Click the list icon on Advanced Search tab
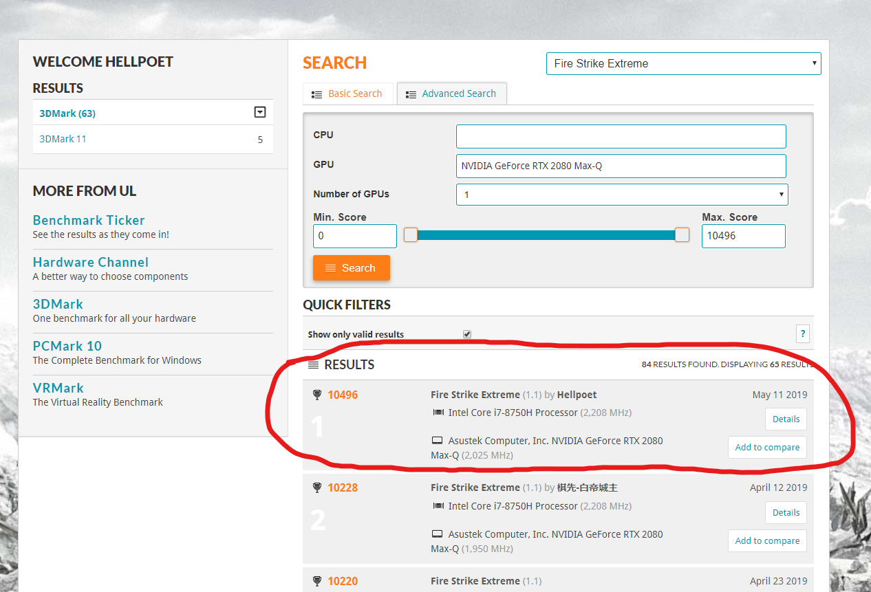 [x=411, y=94]
